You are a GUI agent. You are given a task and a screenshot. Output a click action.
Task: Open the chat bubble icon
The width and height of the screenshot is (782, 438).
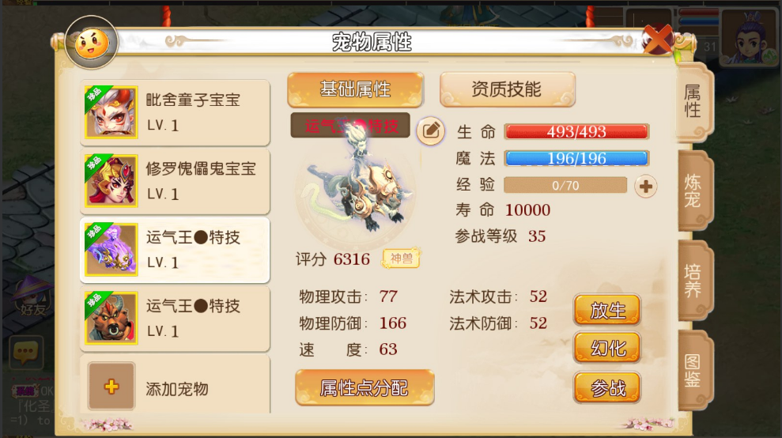click(x=25, y=352)
